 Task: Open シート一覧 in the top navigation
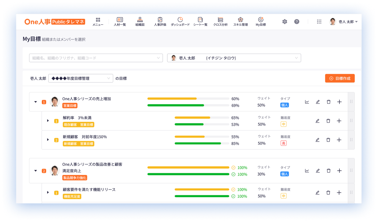pyautogui.click(x=200, y=22)
